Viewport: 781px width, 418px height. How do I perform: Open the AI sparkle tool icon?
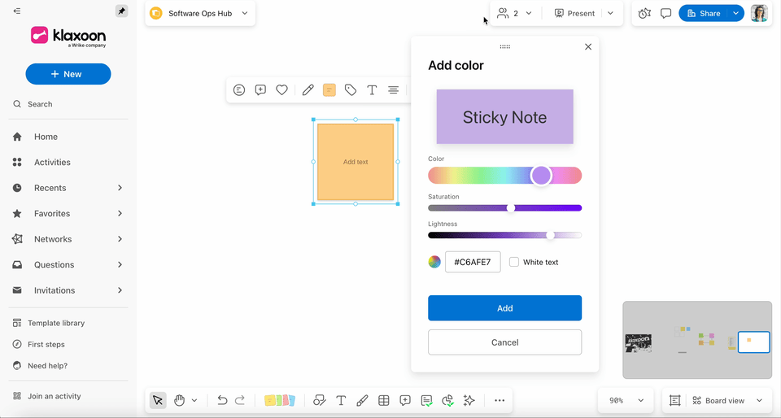469,401
